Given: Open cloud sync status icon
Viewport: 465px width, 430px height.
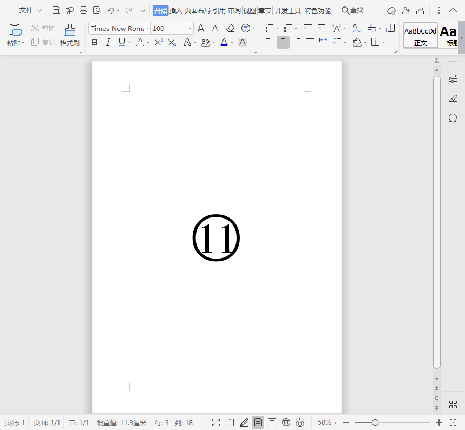Looking at the screenshot, I should (391, 11).
